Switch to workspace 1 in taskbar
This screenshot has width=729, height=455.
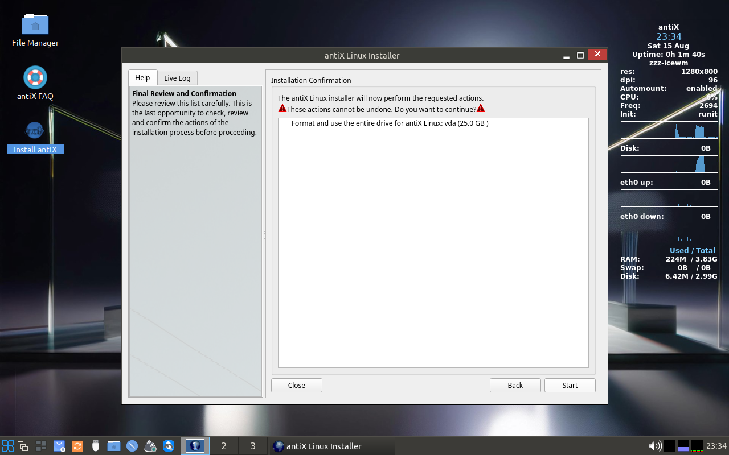(195, 446)
